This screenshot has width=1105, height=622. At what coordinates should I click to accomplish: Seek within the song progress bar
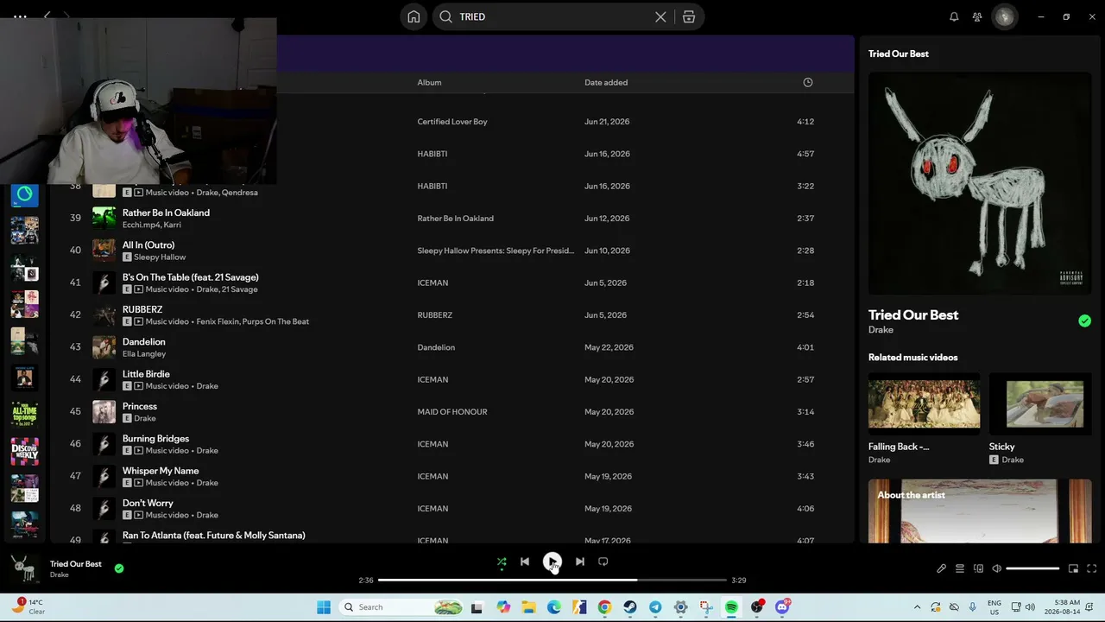[552, 581]
